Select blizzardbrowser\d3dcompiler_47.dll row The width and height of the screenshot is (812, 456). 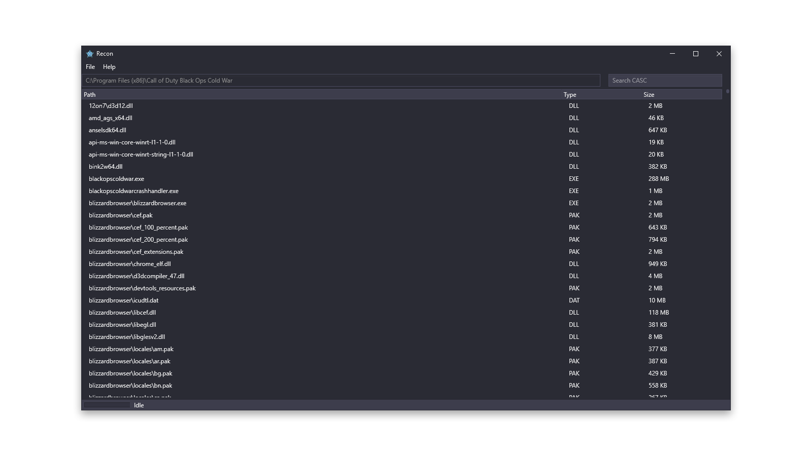click(x=402, y=276)
